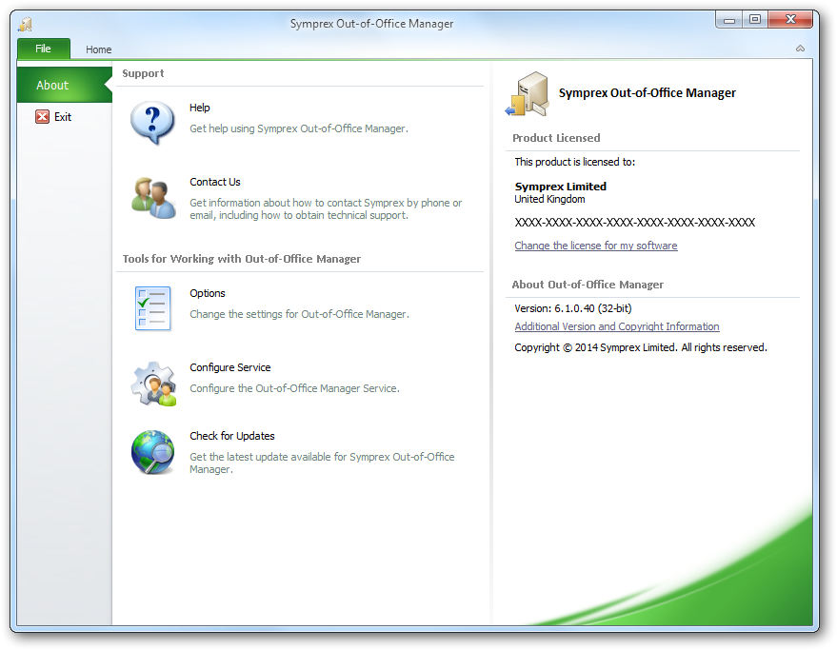Click "Configure the Out-of-Office Manager Service" text
This screenshot has width=837, height=650.
294,388
